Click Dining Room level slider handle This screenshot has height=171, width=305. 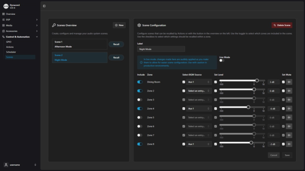click(257, 80)
